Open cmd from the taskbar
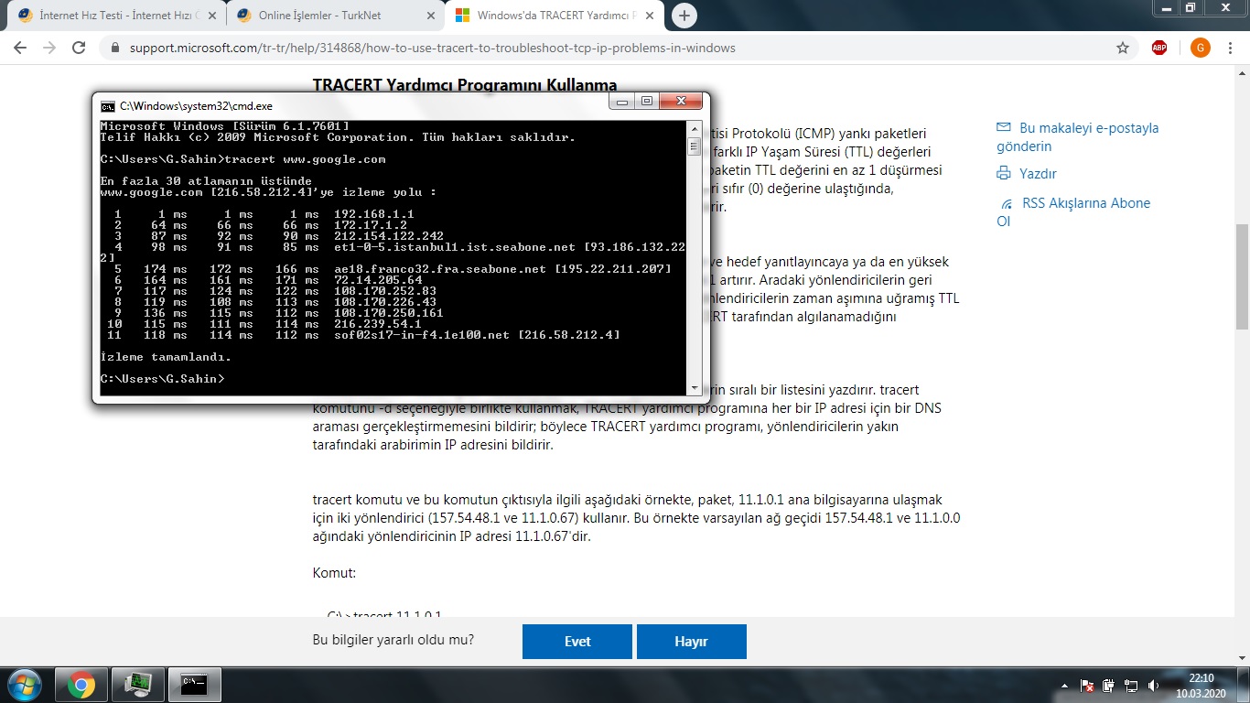This screenshot has width=1250, height=703. pyautogui.click(x=194, y=685)
